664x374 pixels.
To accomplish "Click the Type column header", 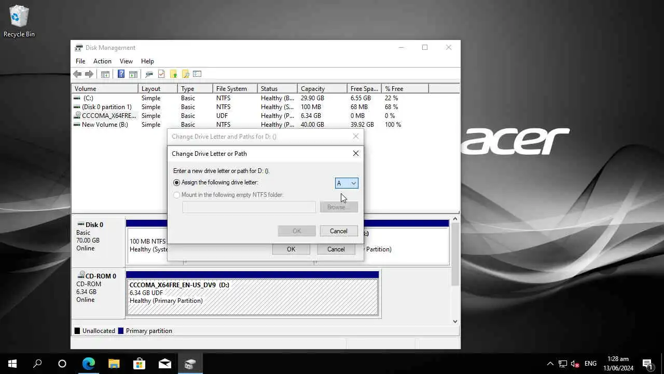I will coord(195,89).
